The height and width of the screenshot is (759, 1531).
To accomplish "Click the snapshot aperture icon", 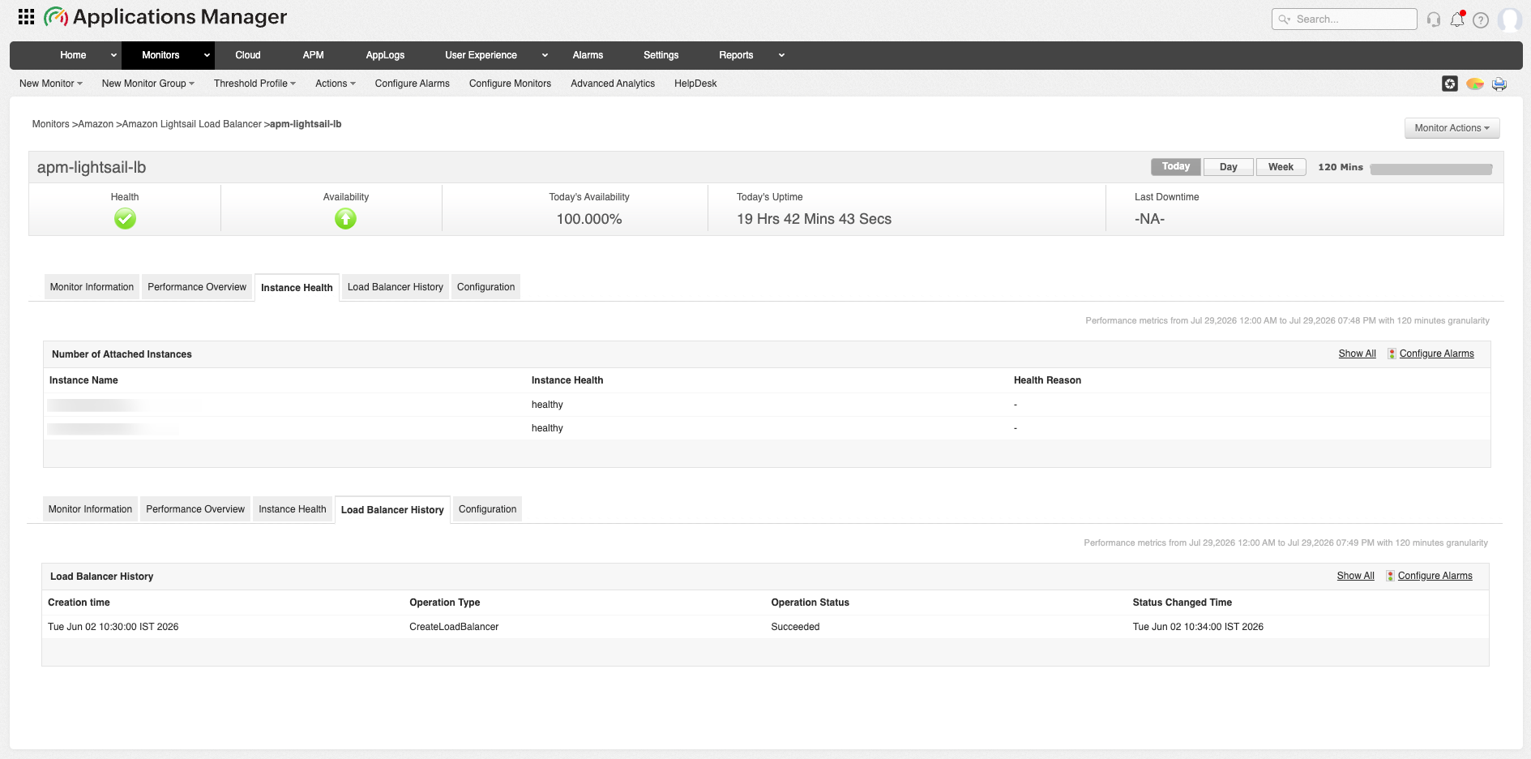I will 1450,84.
